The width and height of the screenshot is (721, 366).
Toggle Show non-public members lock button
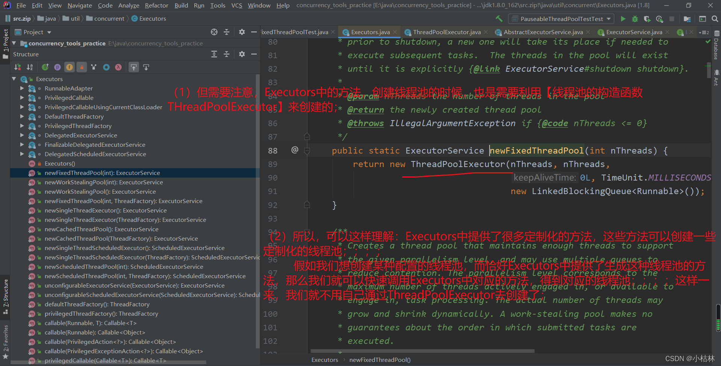click(x=82, y=67)
